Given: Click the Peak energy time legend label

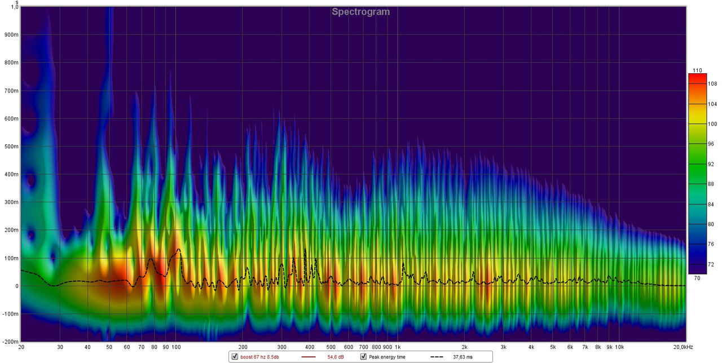Looking at the screenshot, I should pos(387,357).
